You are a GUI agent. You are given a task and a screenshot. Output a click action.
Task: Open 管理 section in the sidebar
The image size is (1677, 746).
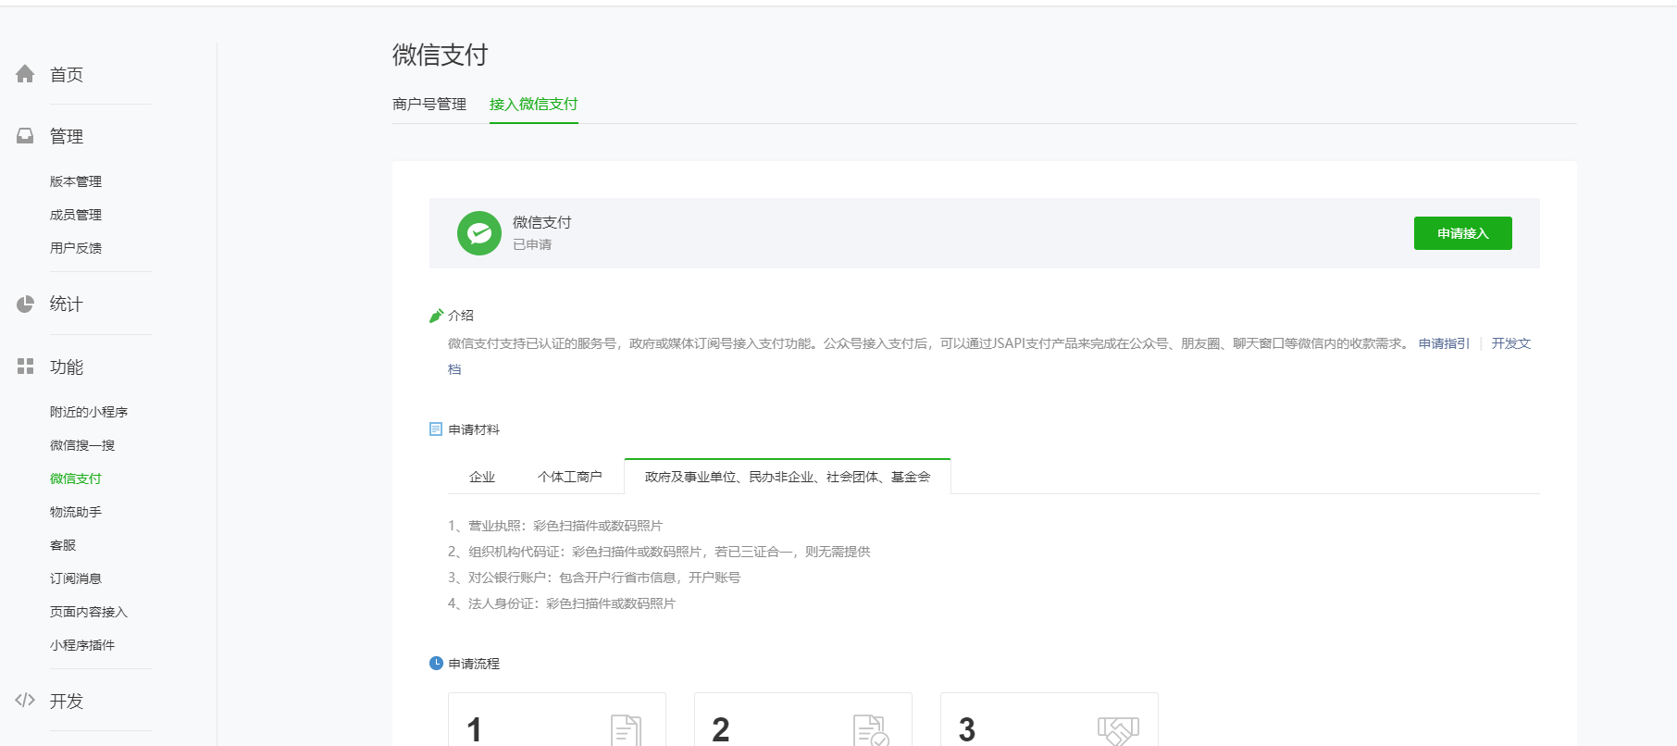(67, 137)
